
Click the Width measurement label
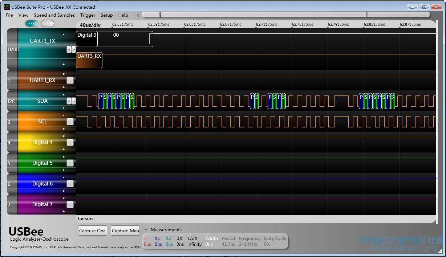click(x=211, y=238)
